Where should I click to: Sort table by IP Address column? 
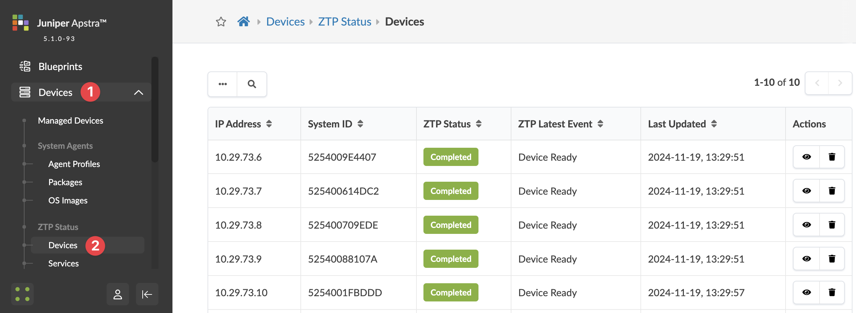(x=269, y=124)
